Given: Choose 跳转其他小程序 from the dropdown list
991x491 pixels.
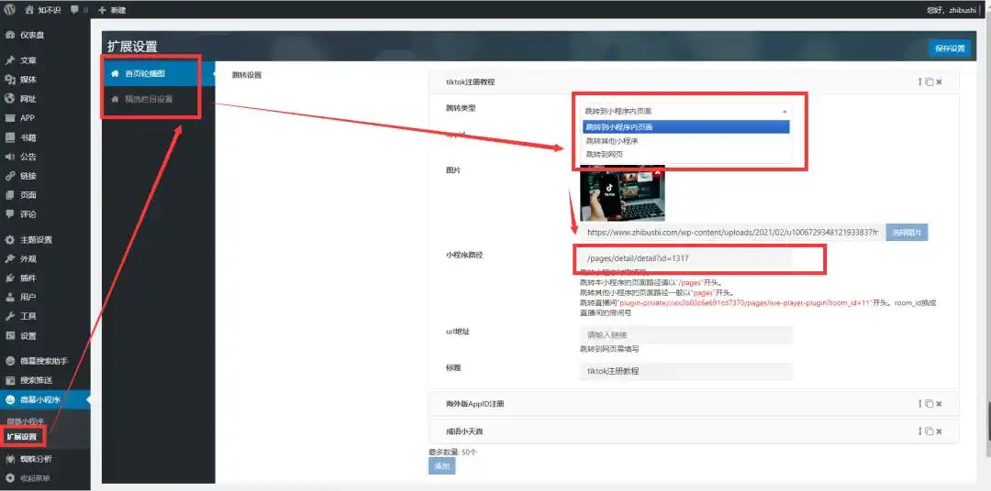Looking at the screenshot, I should click(612, 141).
